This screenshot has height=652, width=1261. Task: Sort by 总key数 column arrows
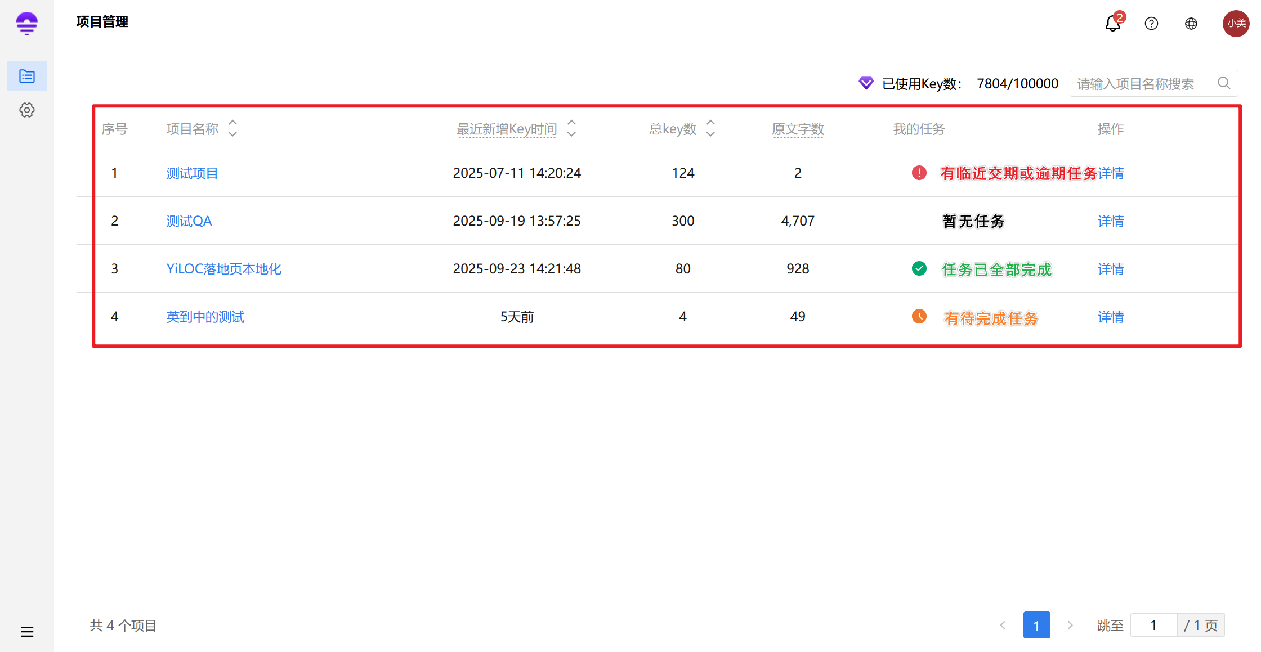point(710,128)
